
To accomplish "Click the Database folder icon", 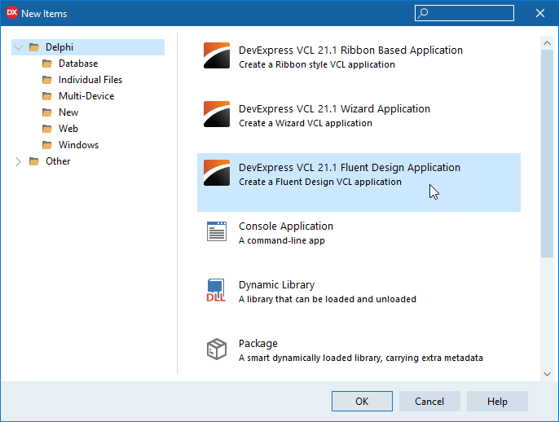I will (47, 64).
